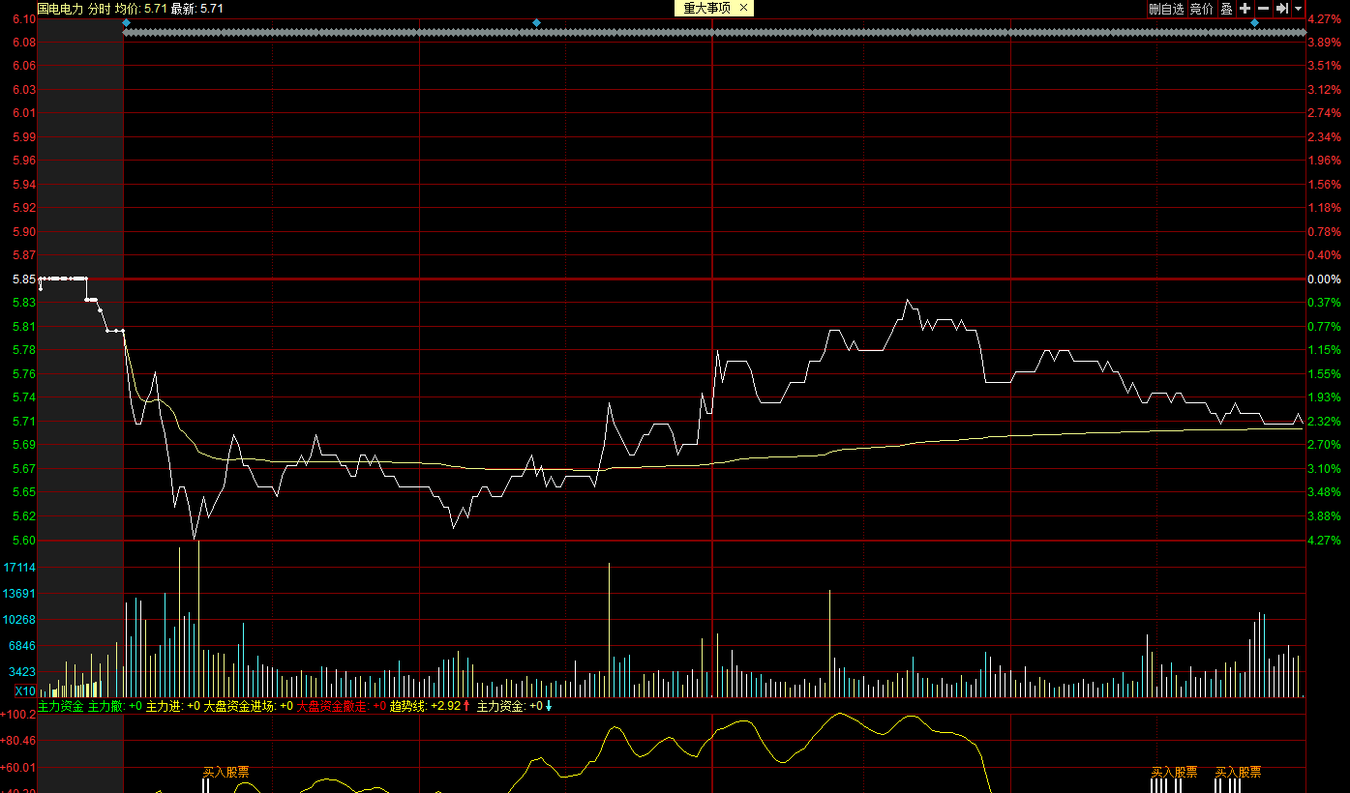Screen dimensions: 1350x793
Task: Click the 2.32% percent axis label
Action: [1324, 422]
